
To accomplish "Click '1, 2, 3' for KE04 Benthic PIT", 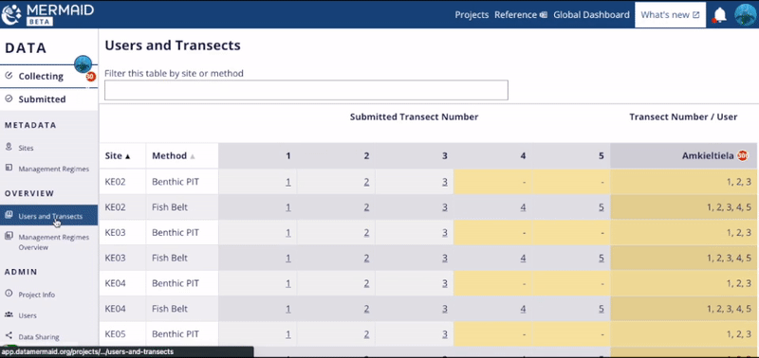I will click(738, 283).
